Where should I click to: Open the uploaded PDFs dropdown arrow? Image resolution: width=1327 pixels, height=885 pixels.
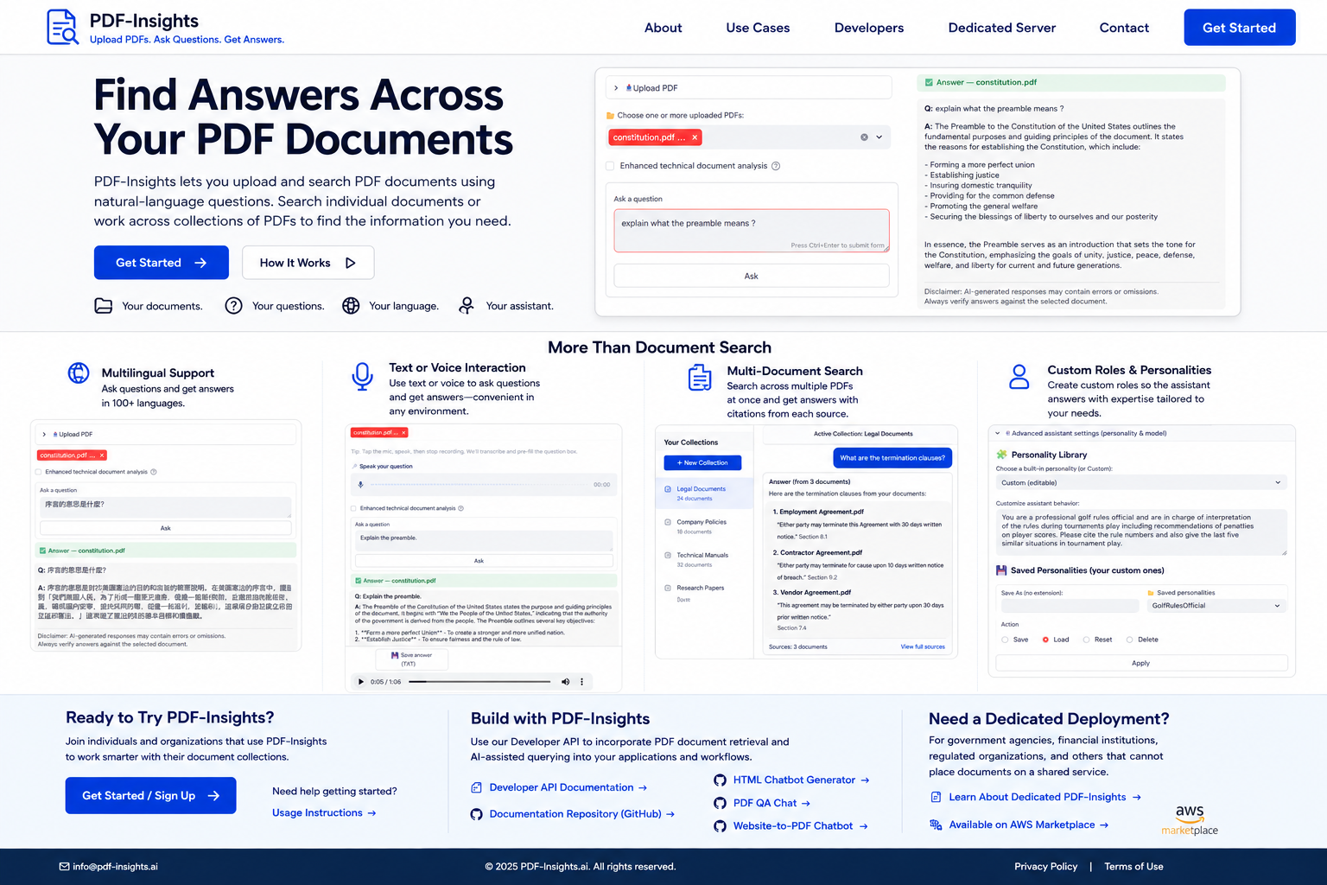point(879,137)
